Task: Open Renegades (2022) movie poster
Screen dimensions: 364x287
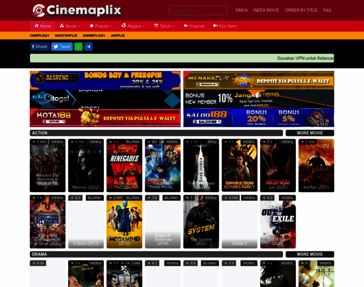Action: coord(125,166)
